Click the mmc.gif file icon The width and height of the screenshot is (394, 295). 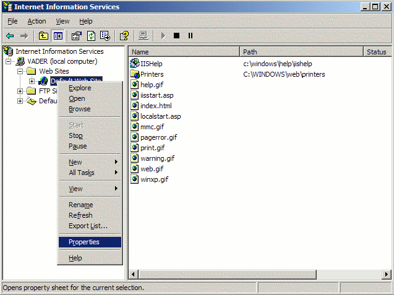pyautogui.click(x=135, y=127)
